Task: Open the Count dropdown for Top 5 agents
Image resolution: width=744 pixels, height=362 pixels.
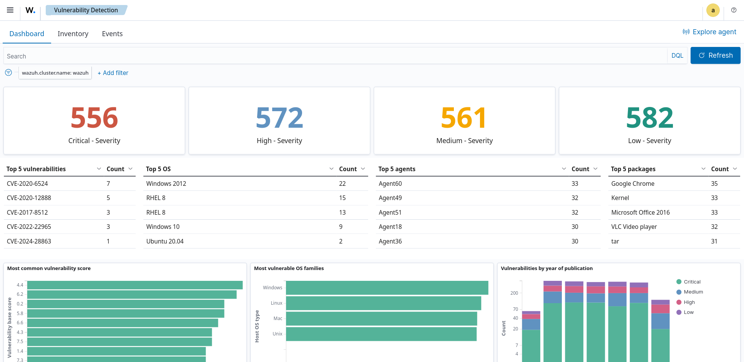Action: [x=596, y=168]
